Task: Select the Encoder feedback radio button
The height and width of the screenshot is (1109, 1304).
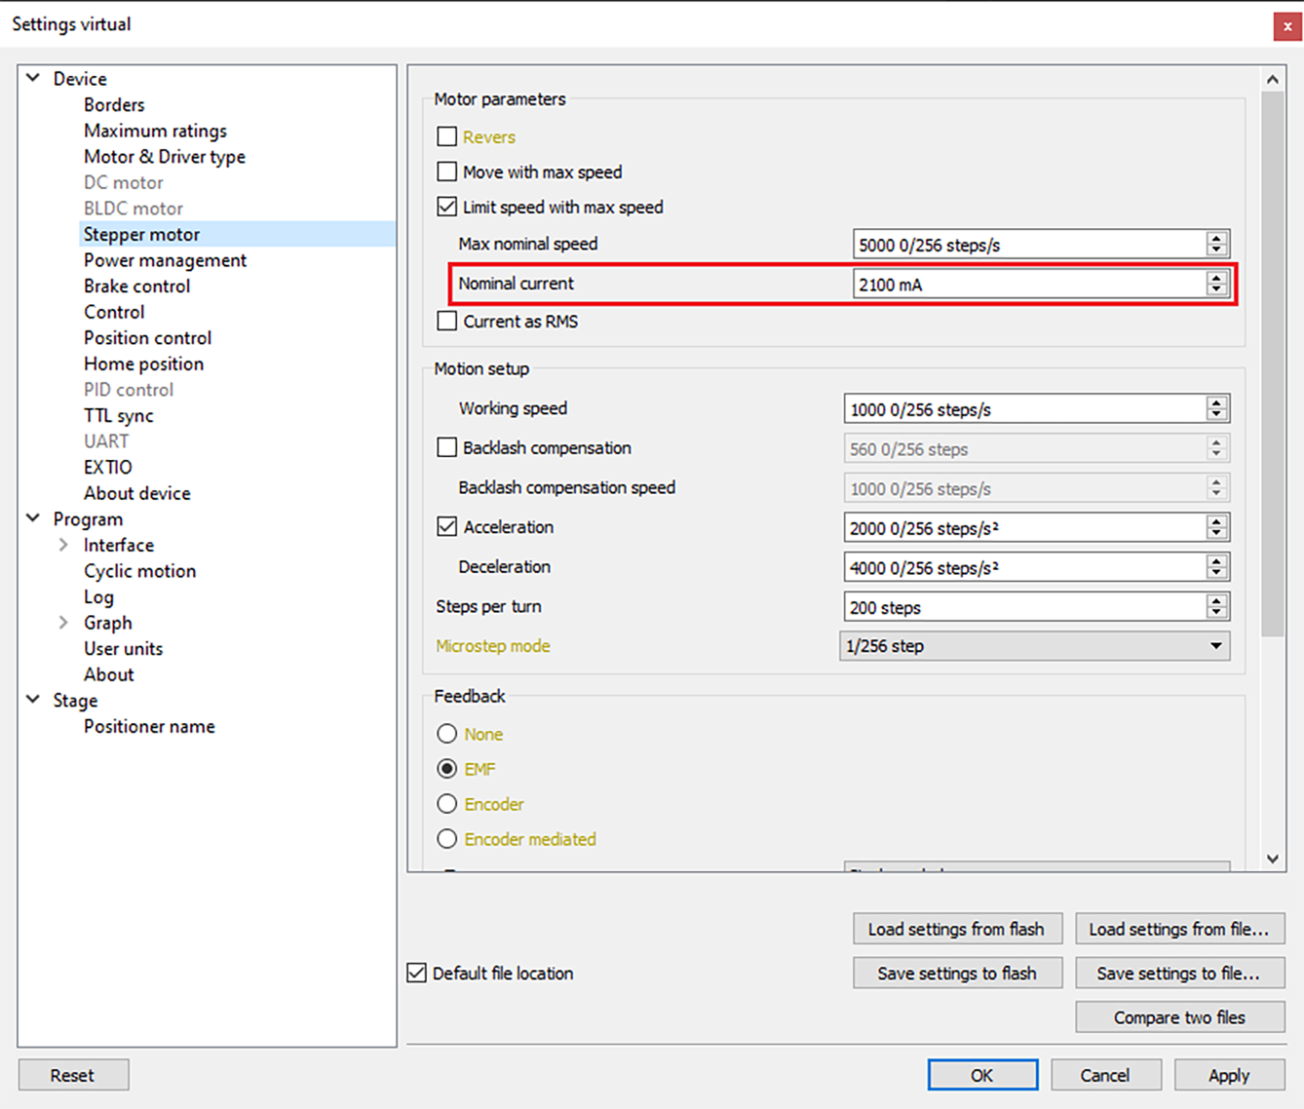Action: tap(447, 804)
